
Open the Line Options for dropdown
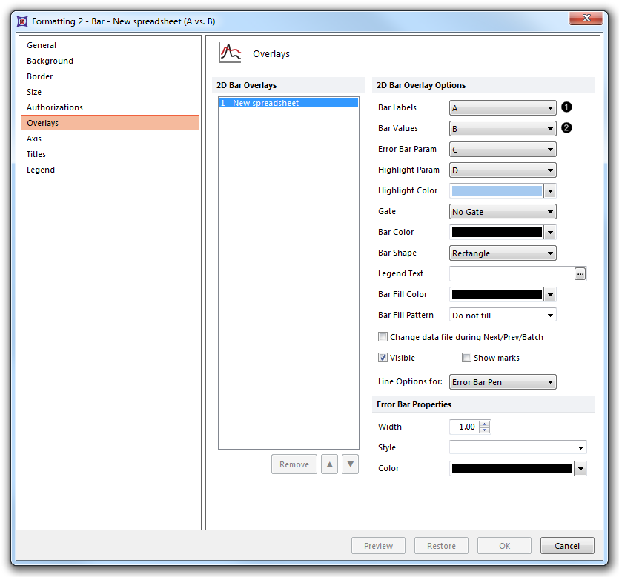click(503, 382)
